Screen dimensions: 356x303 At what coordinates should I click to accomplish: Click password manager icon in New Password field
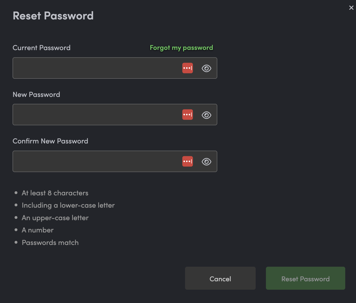pyautogui.click(x=188, y=115)
